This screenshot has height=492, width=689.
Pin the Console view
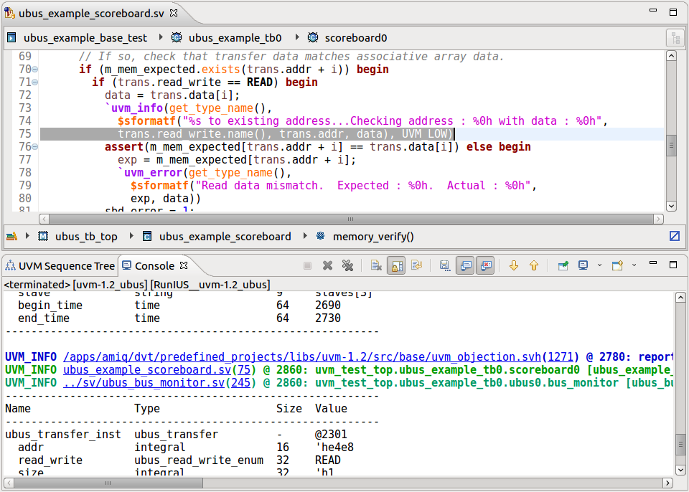563,265
